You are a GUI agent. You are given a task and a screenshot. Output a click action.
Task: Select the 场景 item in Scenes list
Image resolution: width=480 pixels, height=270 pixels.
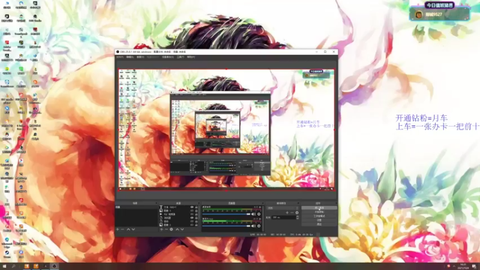tap(137, 207)
